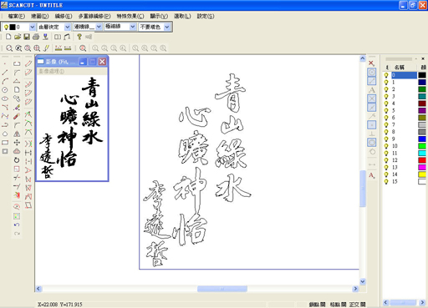Viewport: 428px width, 308px height.
Task: Select the circle drawing tool
Action: click(x=5, y=90)
